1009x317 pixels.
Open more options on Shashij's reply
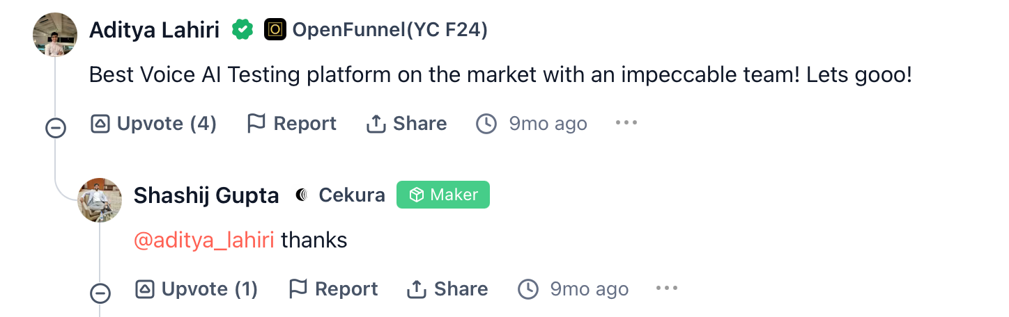667,288
